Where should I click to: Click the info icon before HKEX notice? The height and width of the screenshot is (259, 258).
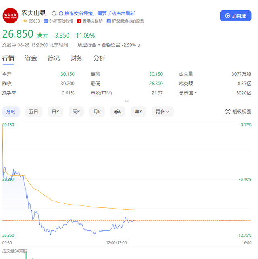61,13
